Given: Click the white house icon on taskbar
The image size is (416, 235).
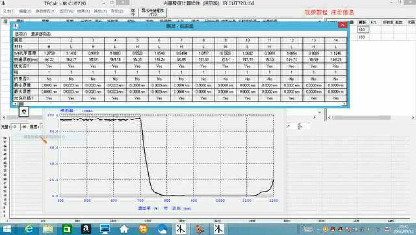Looking at the screenshot, I should (x=124, y=229).
